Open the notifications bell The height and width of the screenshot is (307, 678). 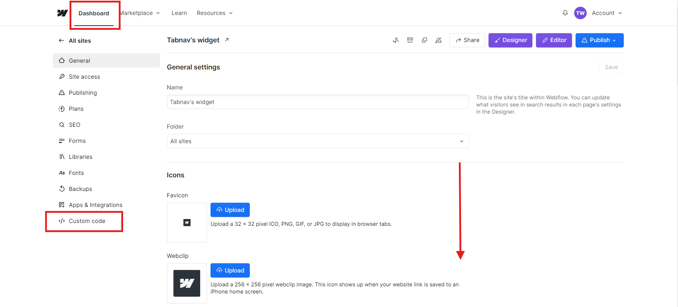(x=565, y=13)
